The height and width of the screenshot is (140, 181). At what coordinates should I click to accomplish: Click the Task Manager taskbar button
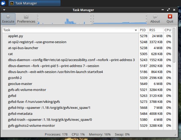(35, 3)
